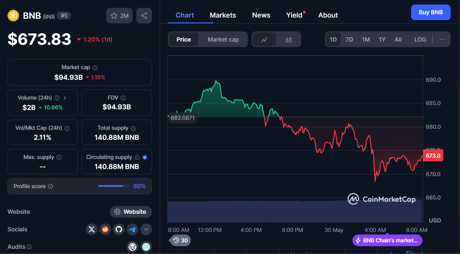Show Market cap info tooltip icon

point(95,67)
